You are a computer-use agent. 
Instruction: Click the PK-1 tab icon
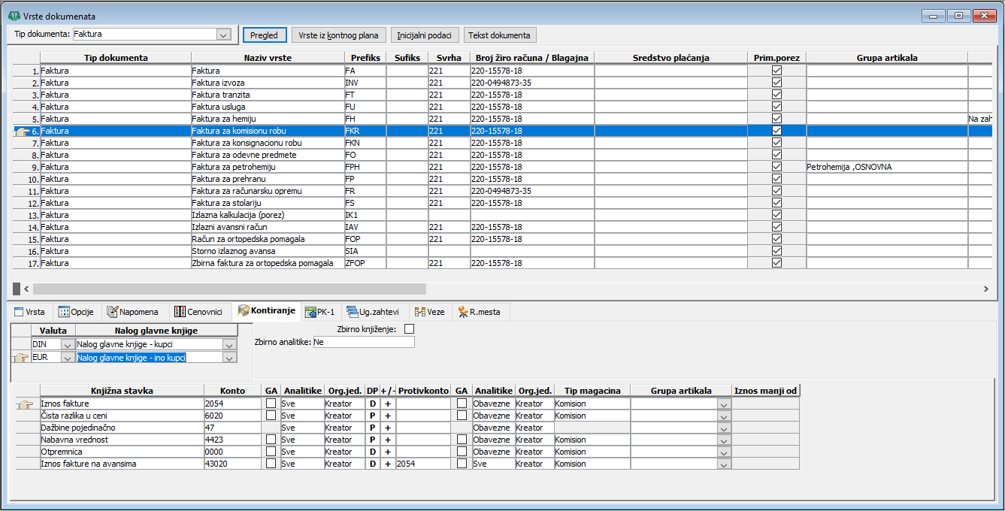pyautogui.click(x=310, y=312)
